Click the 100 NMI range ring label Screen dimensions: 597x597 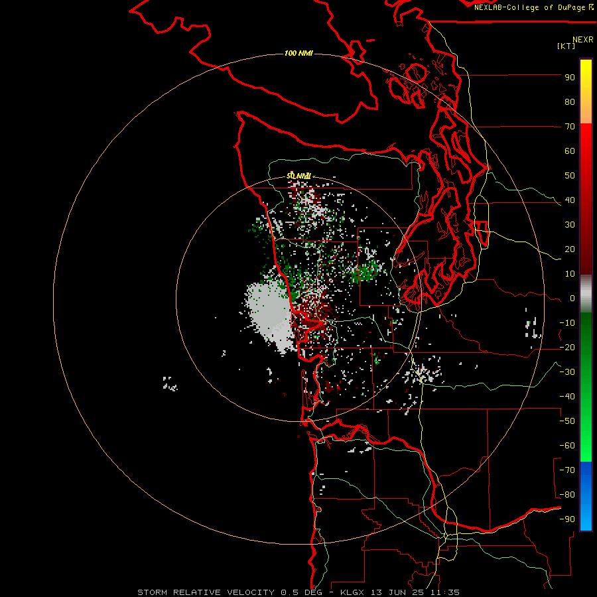(298, 53)
